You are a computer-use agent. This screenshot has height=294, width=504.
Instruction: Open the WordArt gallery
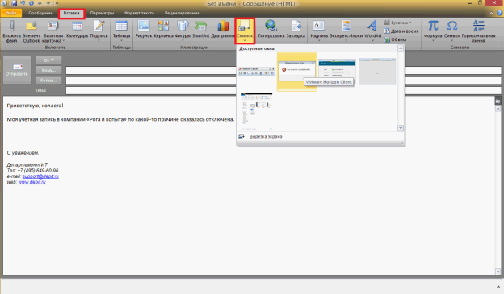pos(372,31)
